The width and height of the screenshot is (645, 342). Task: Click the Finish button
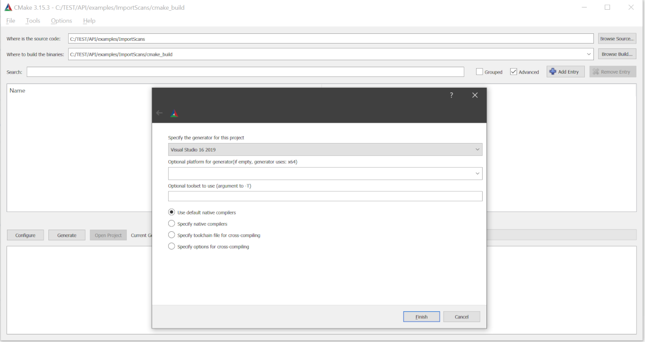point(421,317)
